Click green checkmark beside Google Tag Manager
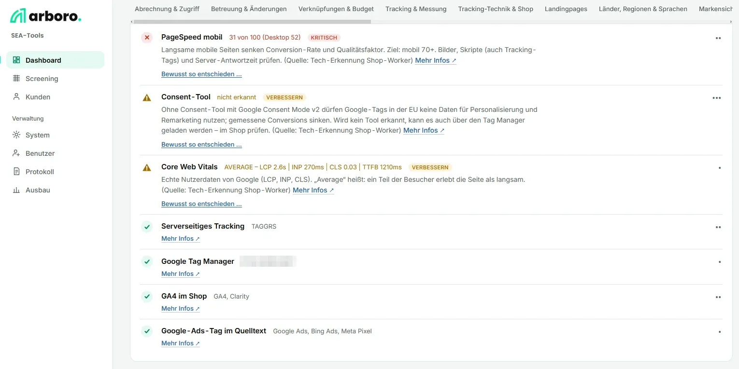 (x=147, y=261)
